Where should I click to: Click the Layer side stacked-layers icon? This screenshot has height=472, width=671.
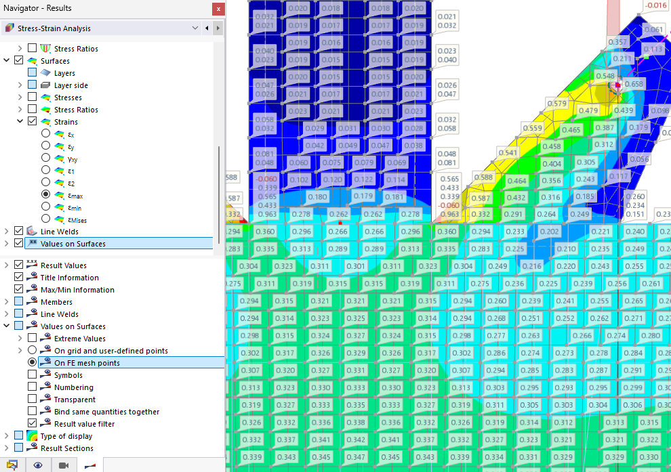(x=45, y=85)
